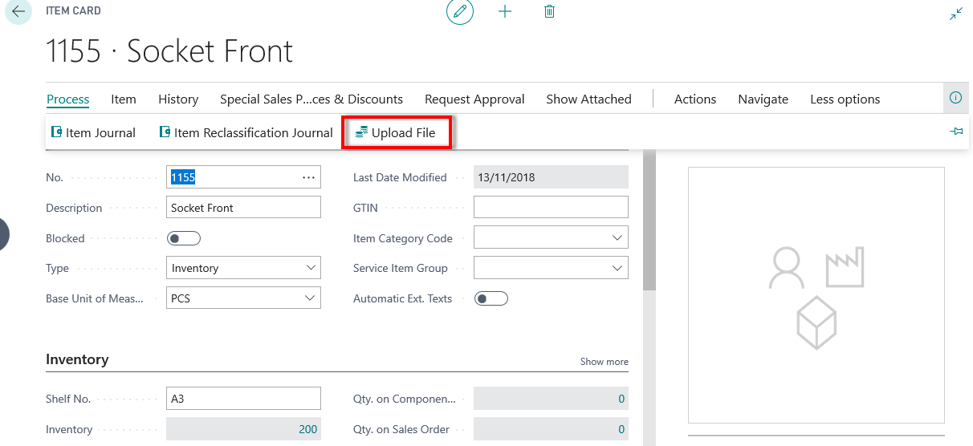The width and height of the screenshot is (973, 446).
Task: Open the History menu
Action: 178,99
